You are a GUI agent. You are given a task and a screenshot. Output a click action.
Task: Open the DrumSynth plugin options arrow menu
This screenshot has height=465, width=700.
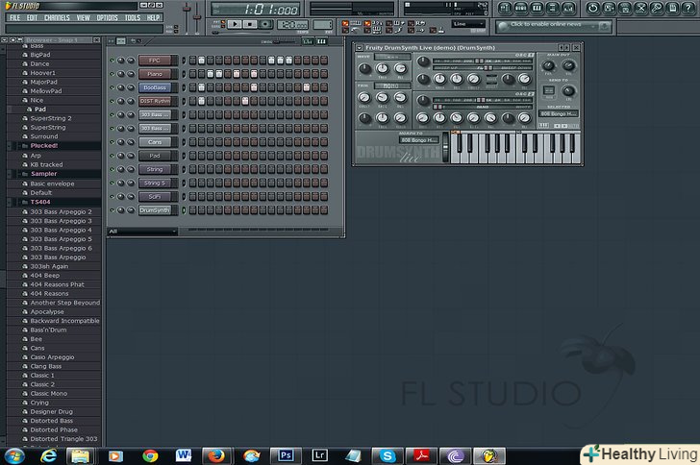click(359, 47)
